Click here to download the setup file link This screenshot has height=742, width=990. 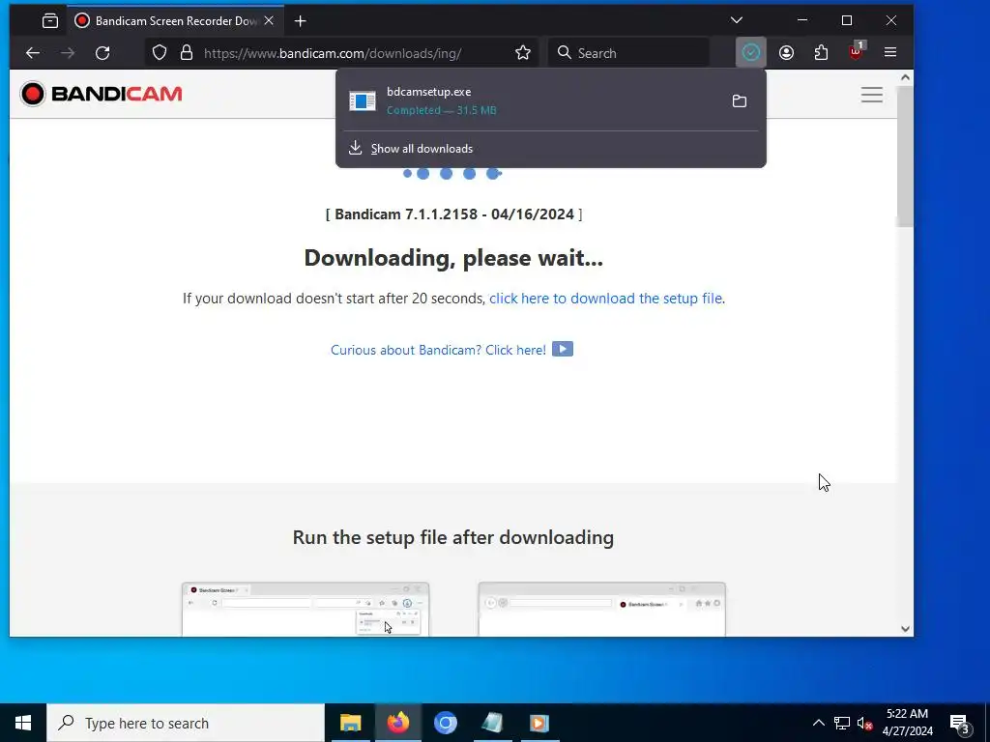pyautogui.click(x=605, y=299)
